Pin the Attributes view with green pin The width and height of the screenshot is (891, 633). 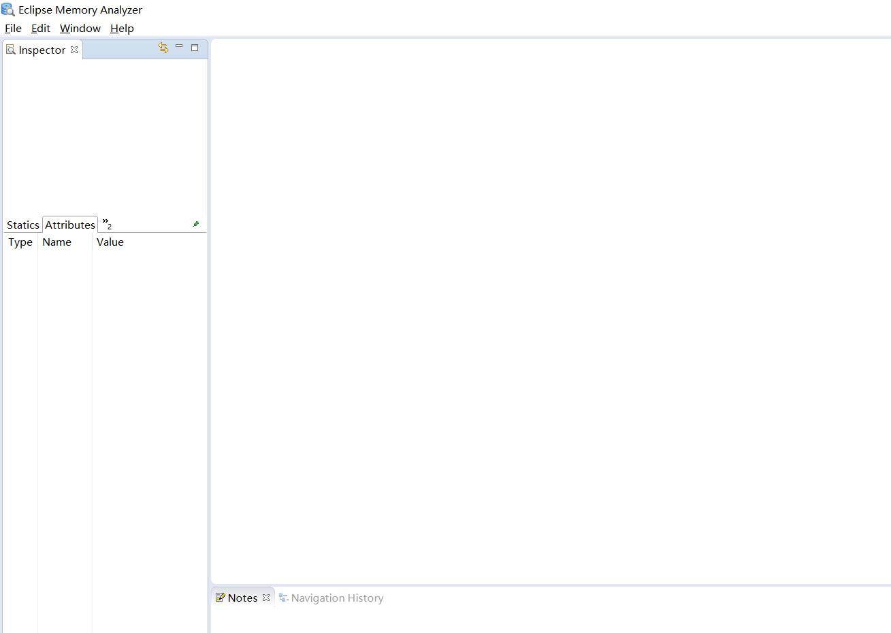(196, 223)
